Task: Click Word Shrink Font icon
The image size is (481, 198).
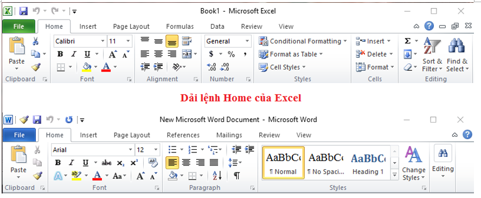Action: click(153, 176)
